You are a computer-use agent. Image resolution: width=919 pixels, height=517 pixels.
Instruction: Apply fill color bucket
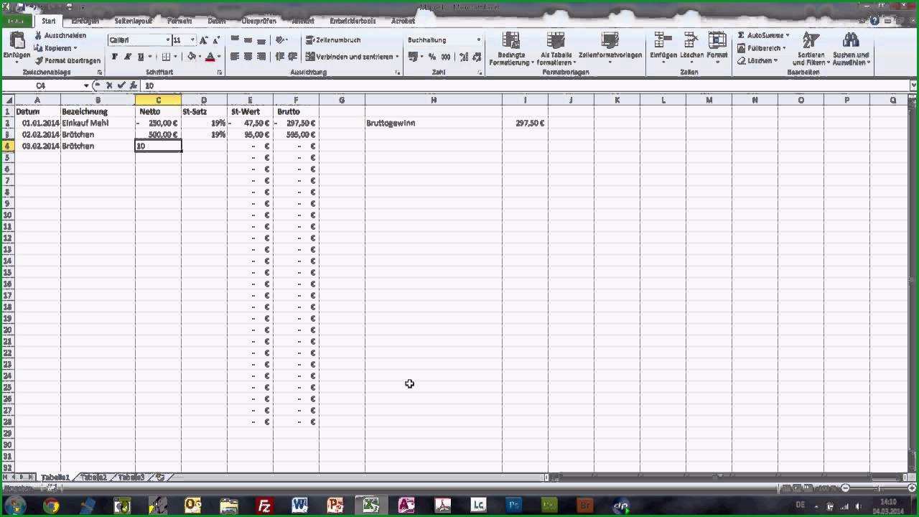(x=191, y=57)
